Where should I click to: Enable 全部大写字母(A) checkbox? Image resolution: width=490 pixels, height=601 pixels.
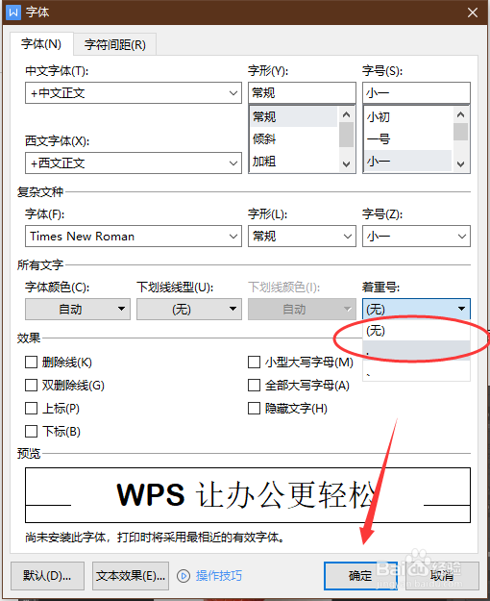(254, 386)
